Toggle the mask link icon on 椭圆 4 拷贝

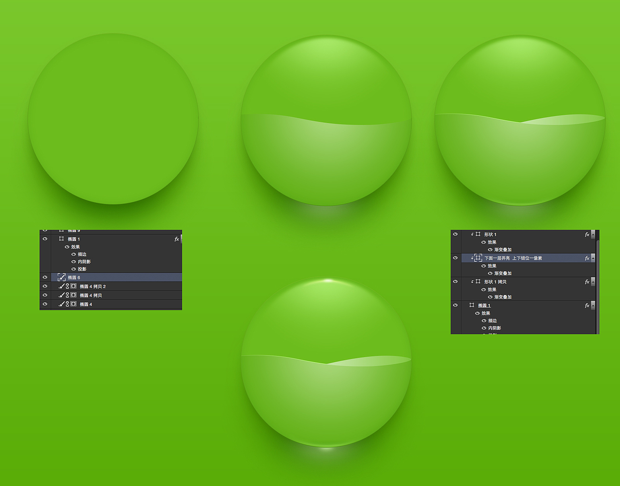tap(67, 295)
